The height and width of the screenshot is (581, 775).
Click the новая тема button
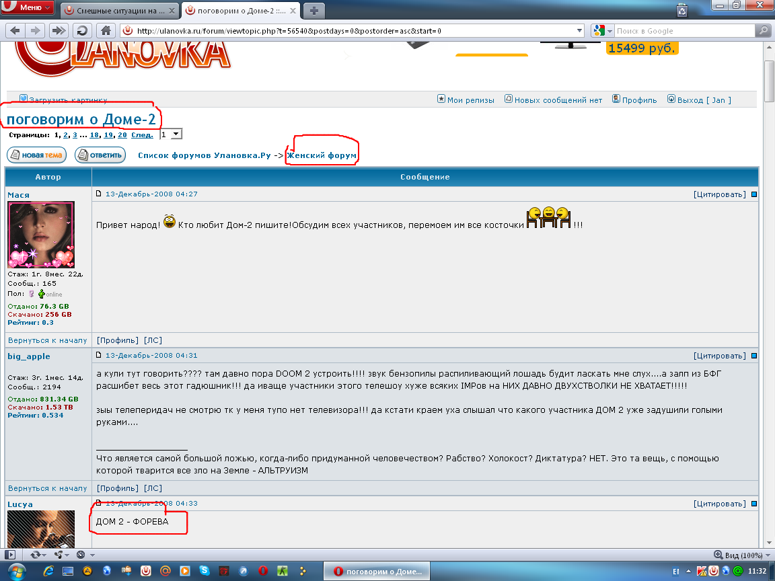(x=37, y=155)
